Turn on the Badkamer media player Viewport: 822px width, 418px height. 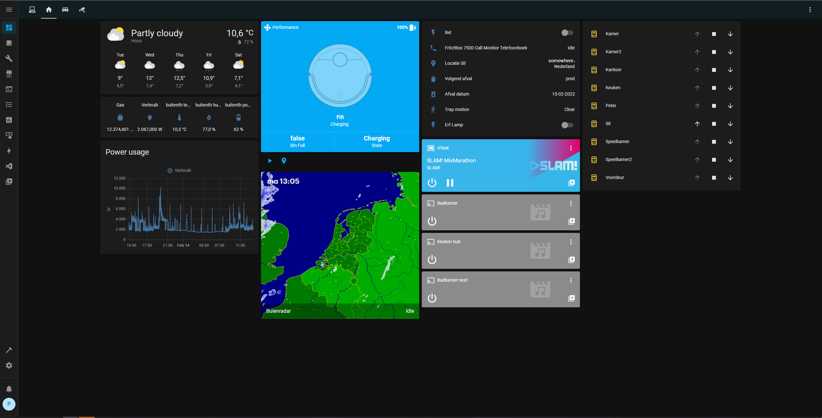432,221
